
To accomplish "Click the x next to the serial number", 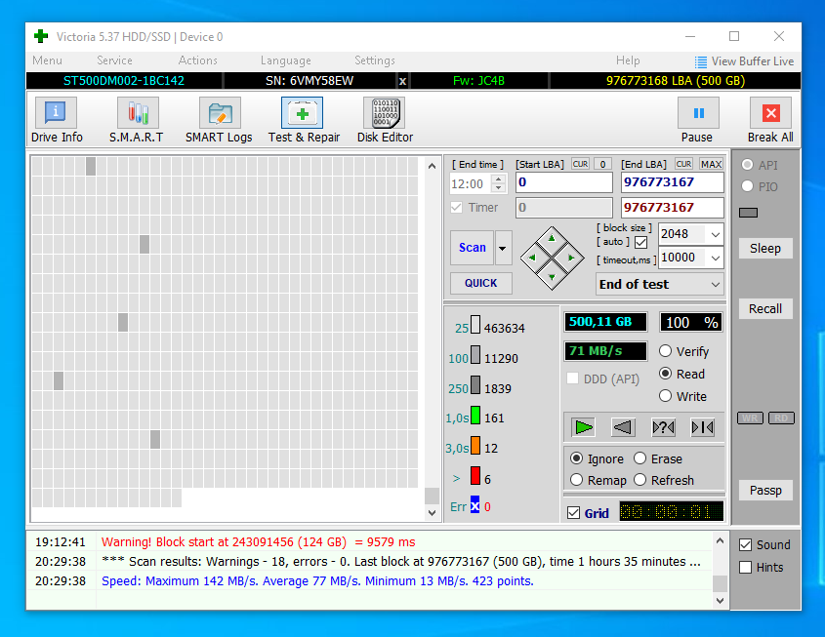I will pyautogui.click(x=402, y=81).
